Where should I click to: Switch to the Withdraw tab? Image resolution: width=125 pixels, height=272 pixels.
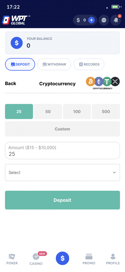pos(54,64)
